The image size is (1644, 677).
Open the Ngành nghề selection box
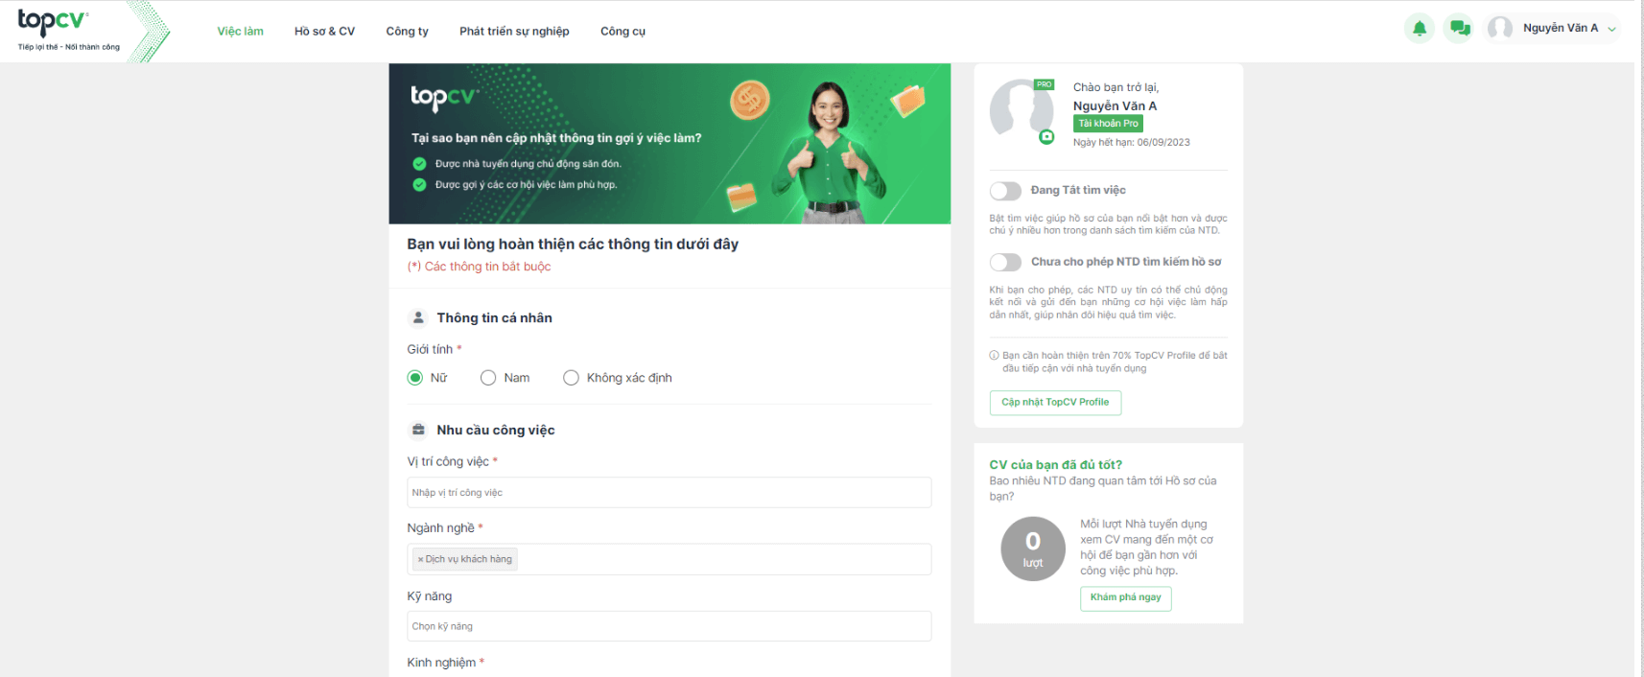coord(669,559)
